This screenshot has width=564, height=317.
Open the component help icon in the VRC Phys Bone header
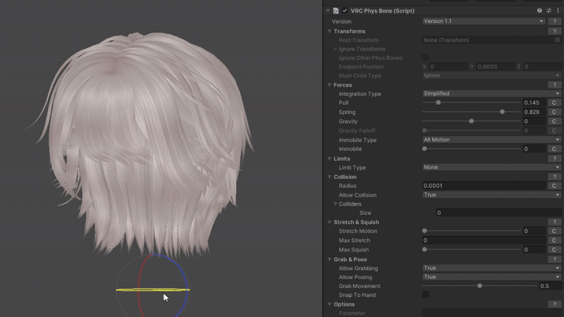(539, 11)
